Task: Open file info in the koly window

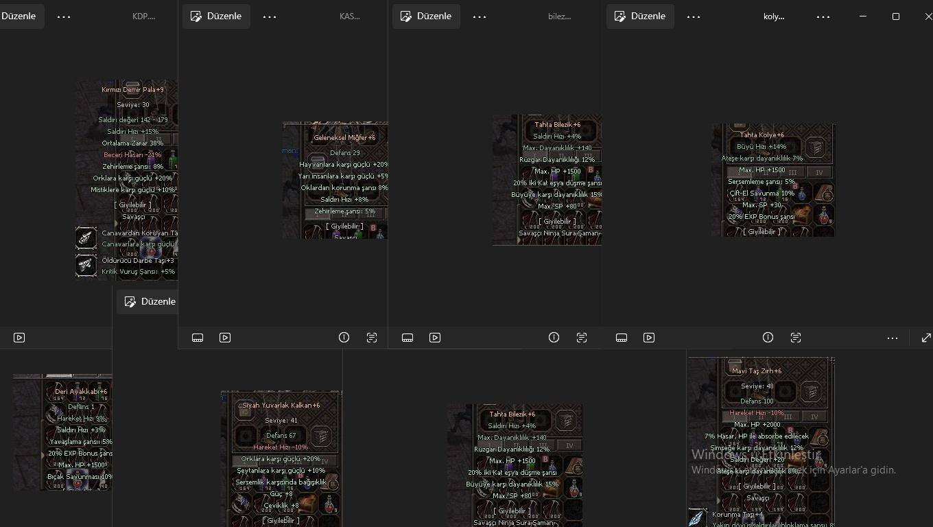Action: point(768,338)
